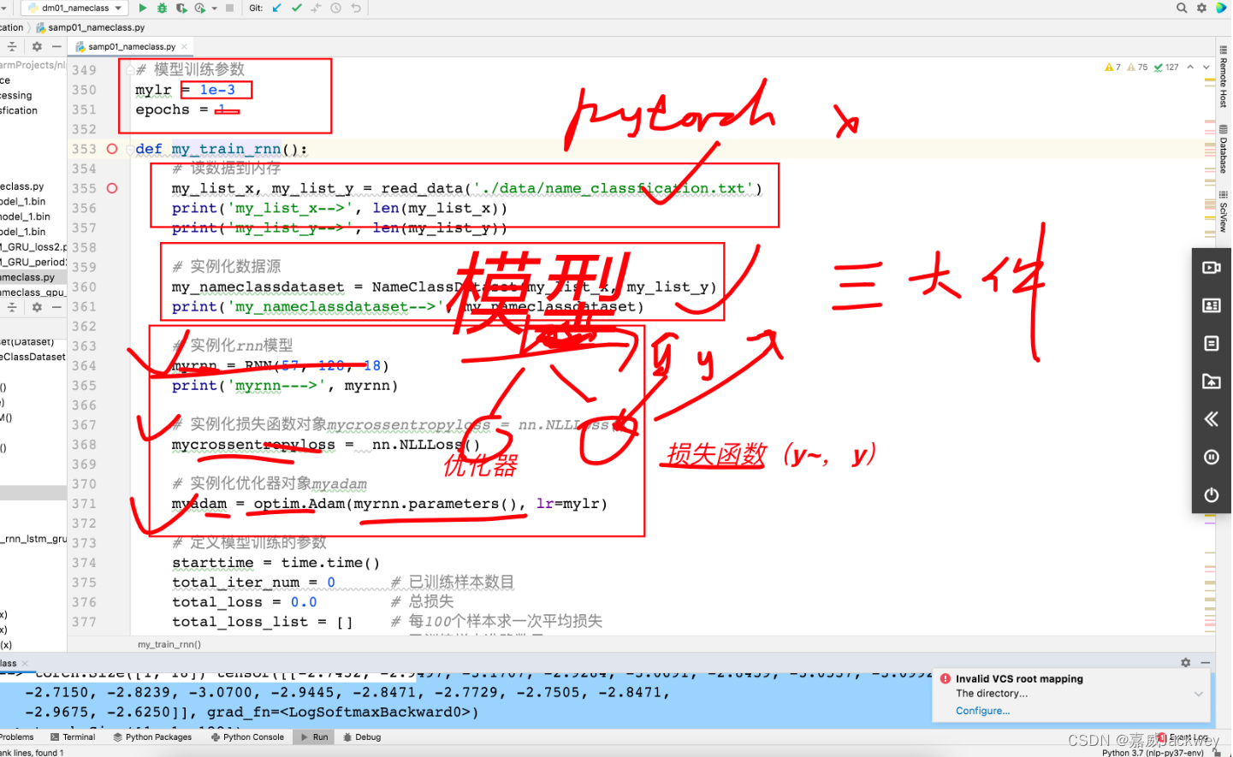The height and width of the screenshot is (757, 1233).
Task: Open the Debug tool window
Action: click(362, 737)
